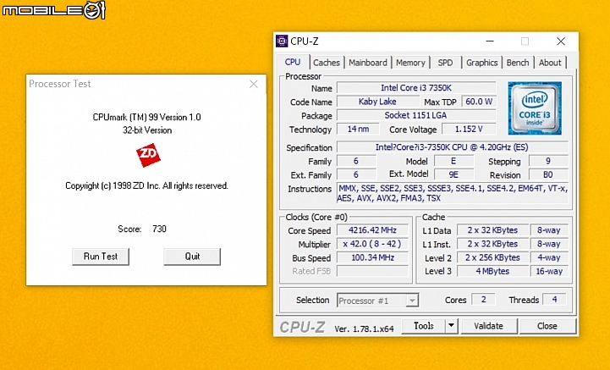610x370 pixels.
Task: Close the Processor Test window
Action: (x=254, y=84)
